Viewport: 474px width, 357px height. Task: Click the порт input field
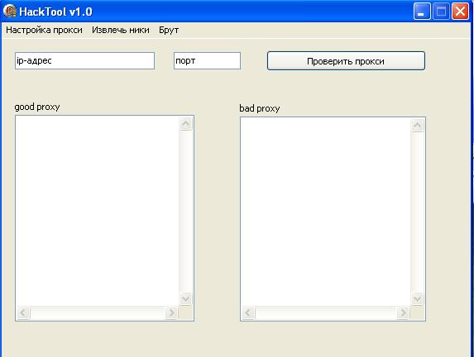207,60
